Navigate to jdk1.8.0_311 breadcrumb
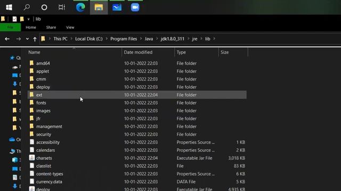The width and height of the screenshot is (341, 191). tap(173, 39)
